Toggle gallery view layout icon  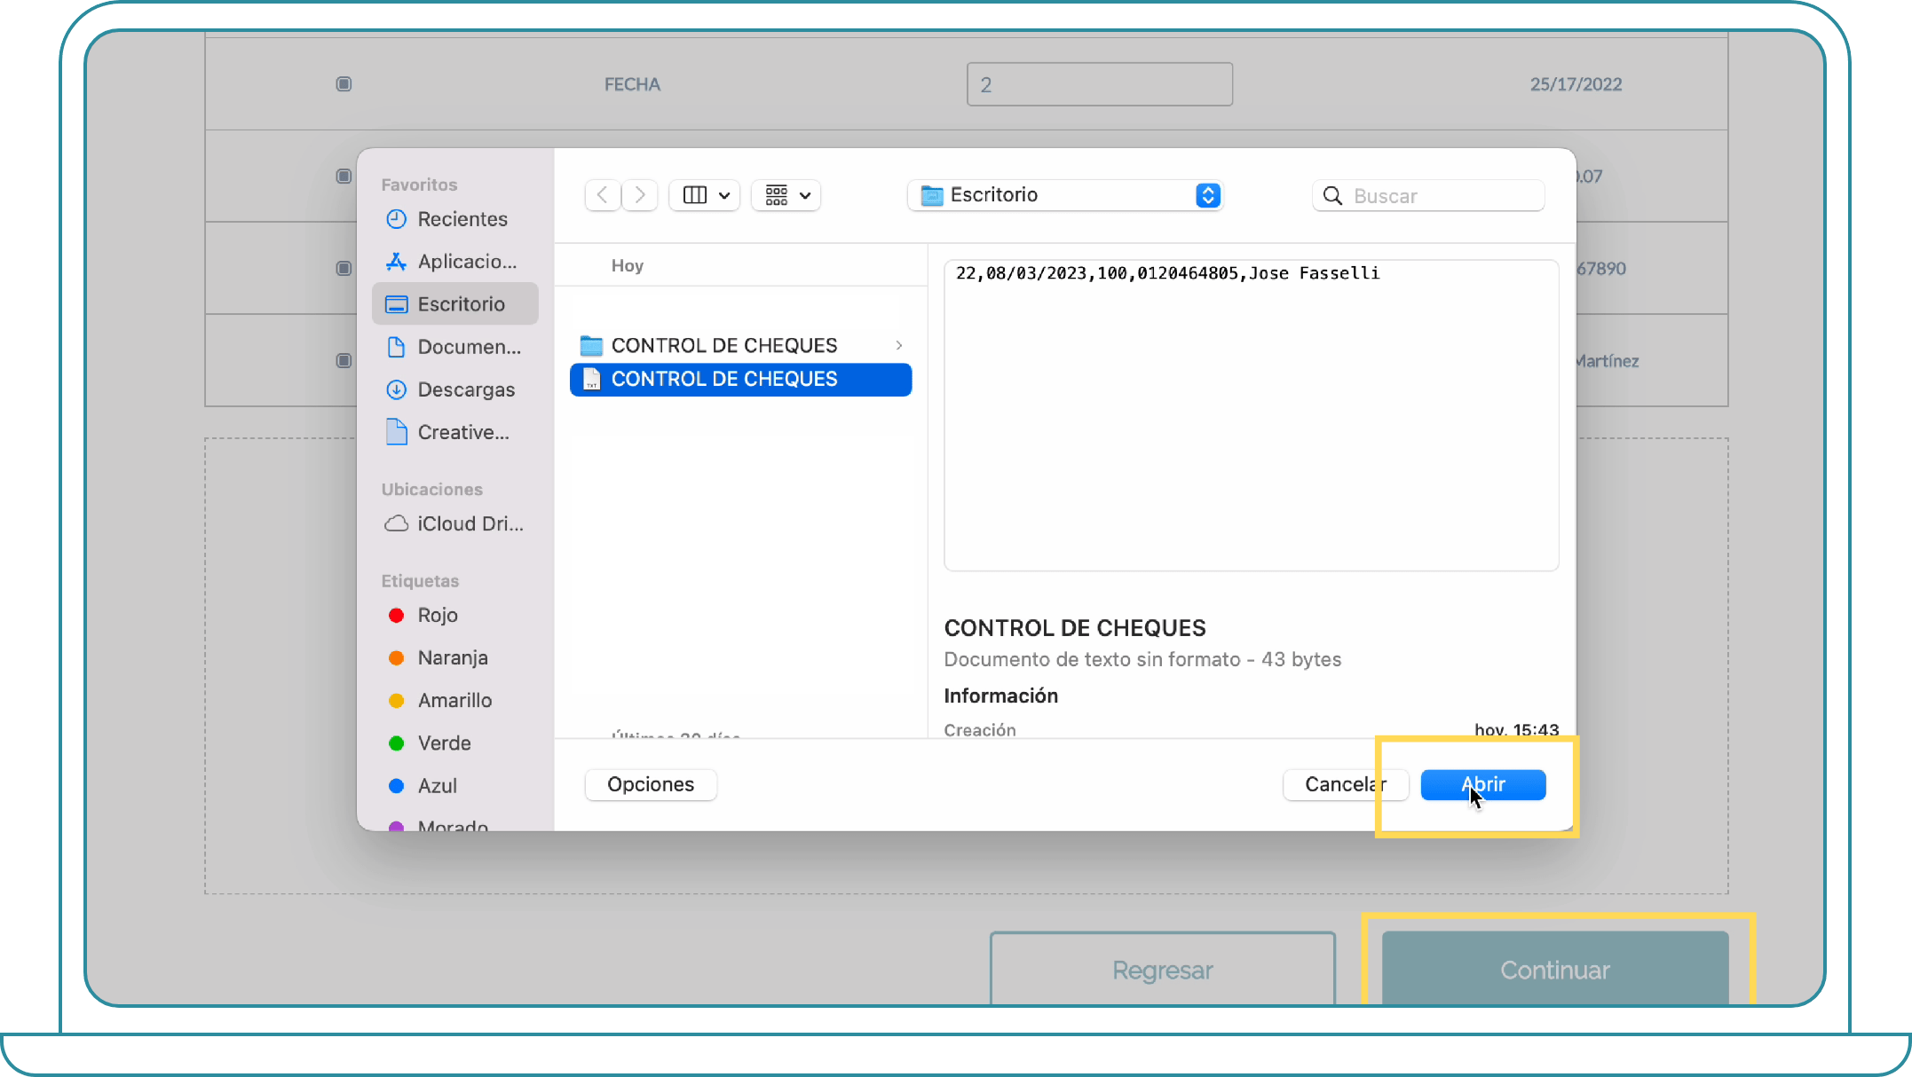pos(786,195)
